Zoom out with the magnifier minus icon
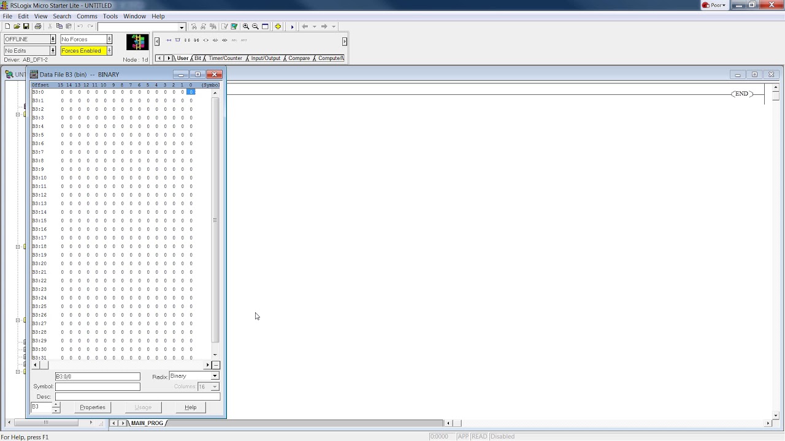Image resolution: width=785 pixels, height=441 pixels. click(255, 26)
